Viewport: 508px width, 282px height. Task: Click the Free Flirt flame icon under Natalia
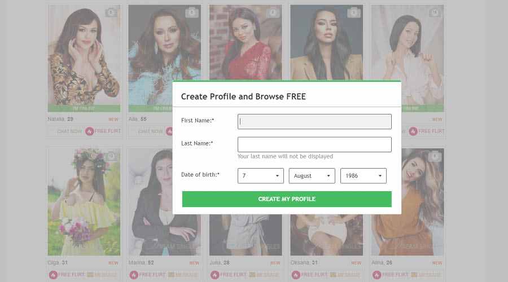(x=89, y=131)
